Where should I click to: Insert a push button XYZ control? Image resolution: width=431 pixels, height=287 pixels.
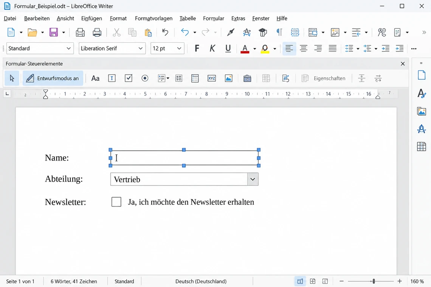point(212,78)
